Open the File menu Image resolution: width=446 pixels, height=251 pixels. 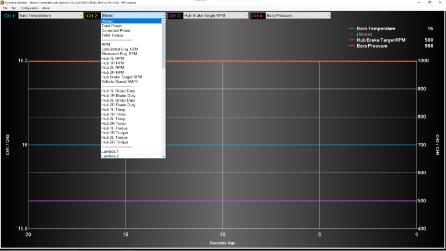[5, 8]
